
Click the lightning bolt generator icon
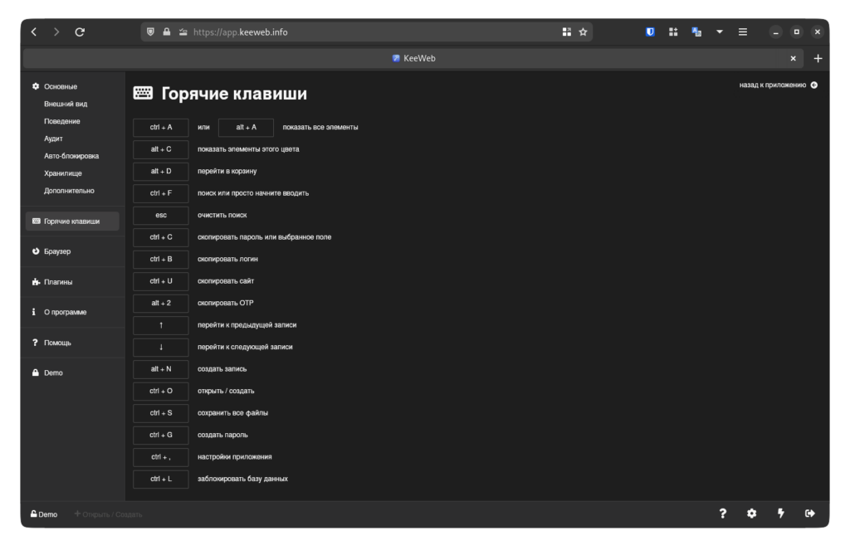tap(780, 513)
